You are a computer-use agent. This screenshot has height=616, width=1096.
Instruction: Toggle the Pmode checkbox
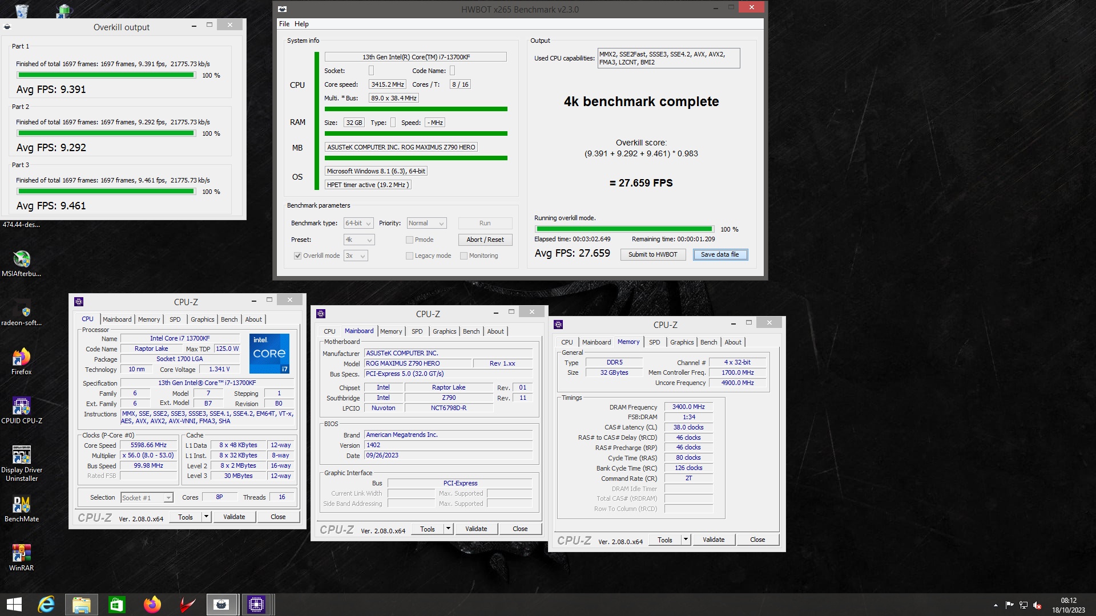point(409,240)
